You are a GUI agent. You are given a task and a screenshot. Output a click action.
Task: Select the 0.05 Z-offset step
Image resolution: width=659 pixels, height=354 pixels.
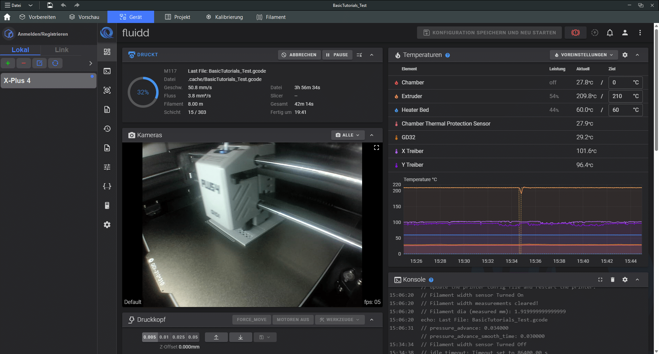pos(193,337)
